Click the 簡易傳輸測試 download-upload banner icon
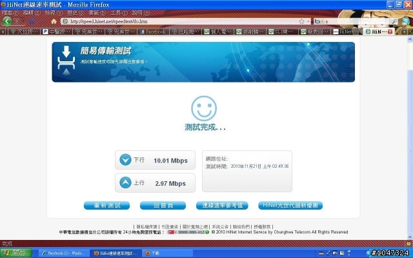413x258 pixels. [x=66, y=61]
